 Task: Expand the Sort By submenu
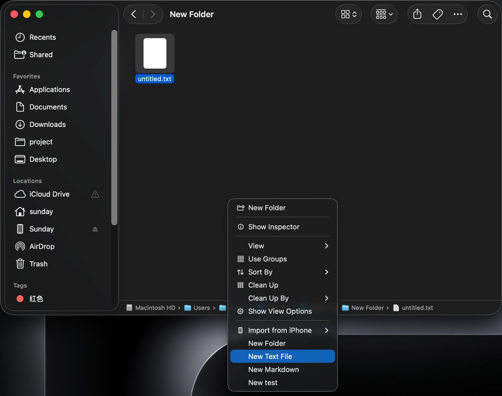pos(283,272)
